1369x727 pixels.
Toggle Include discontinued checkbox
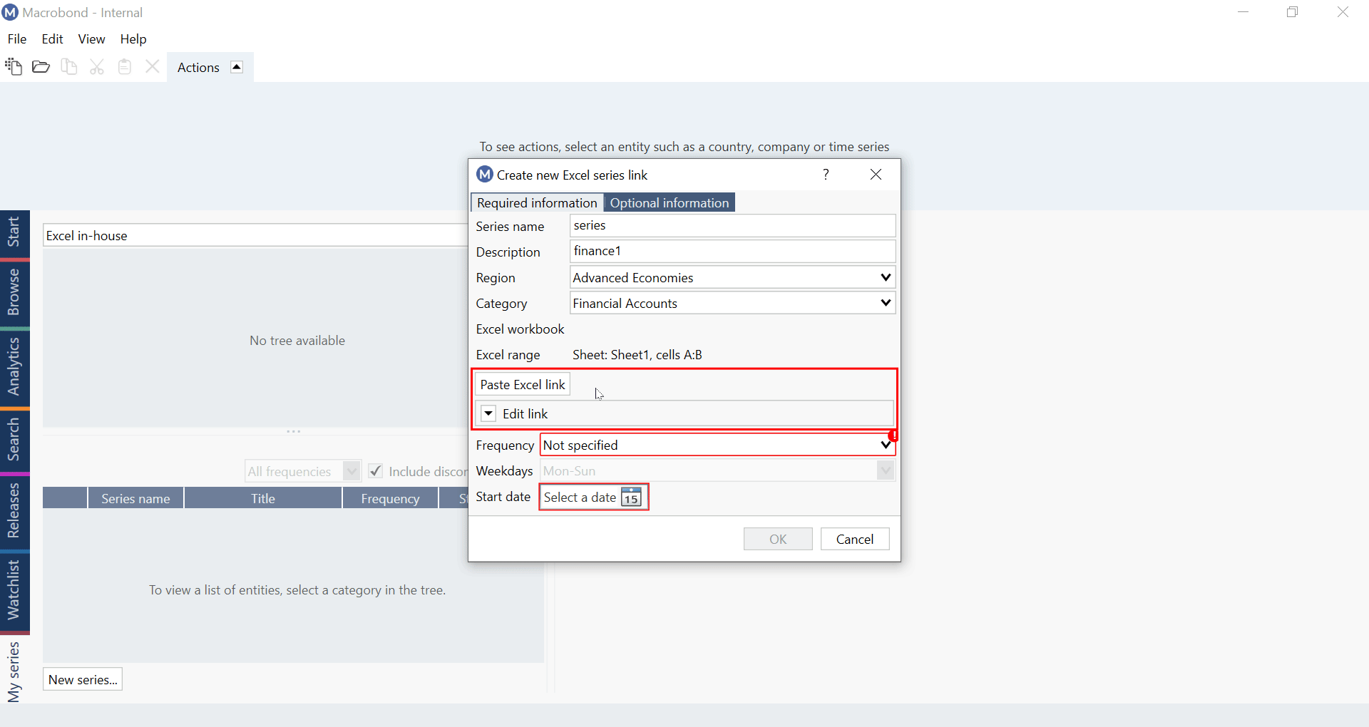(x=376, y=471)
